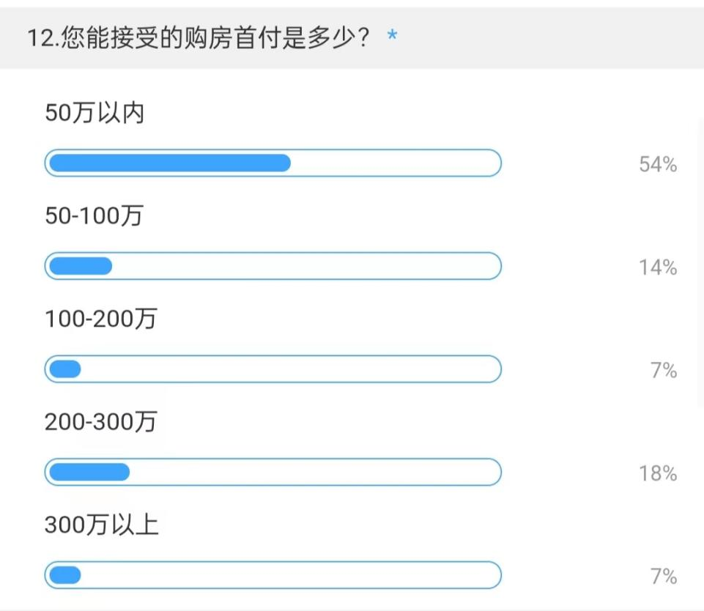Click the 200-300万 progress bar
The width and height of the screenshot is (704, 611).
pyautogui.click(x=273, y=472)
